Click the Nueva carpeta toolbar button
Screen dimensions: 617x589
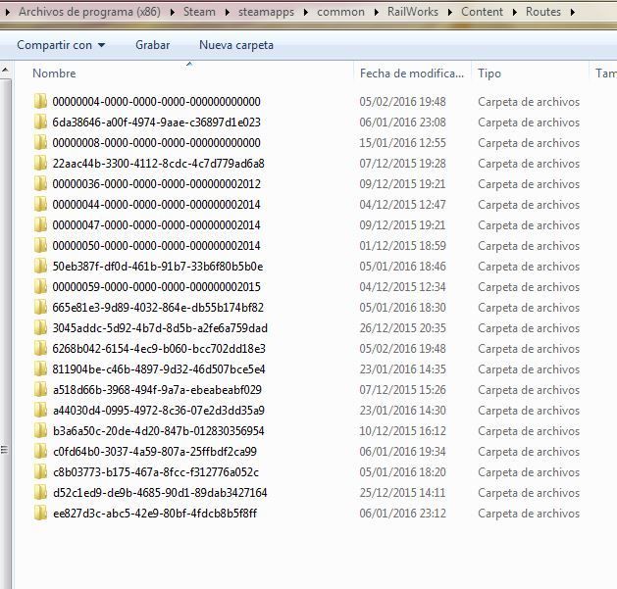click(x=236, y=45)
